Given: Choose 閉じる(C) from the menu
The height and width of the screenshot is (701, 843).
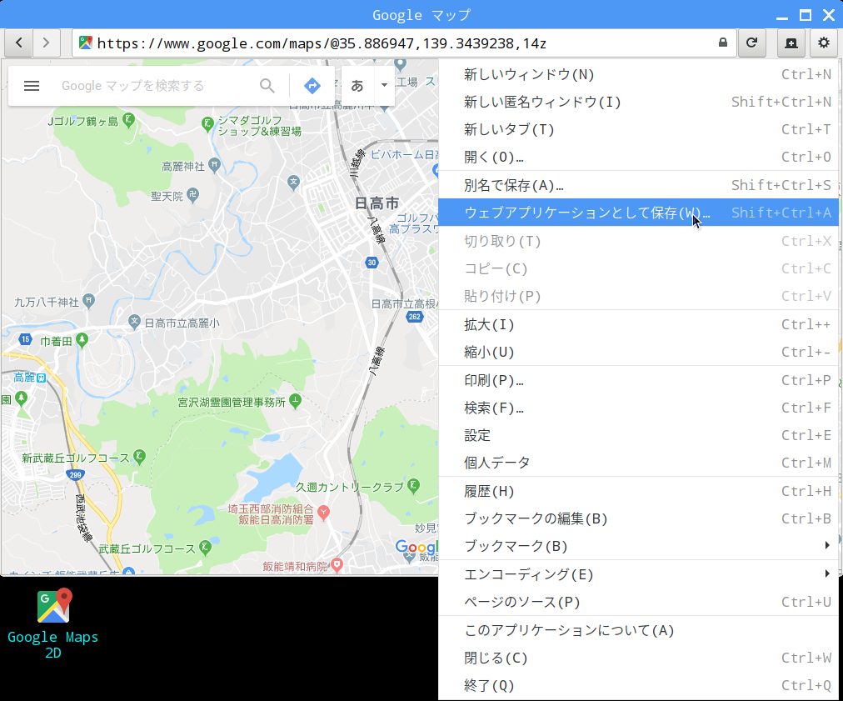Looking at the screenshot, I should click(639, 658).
